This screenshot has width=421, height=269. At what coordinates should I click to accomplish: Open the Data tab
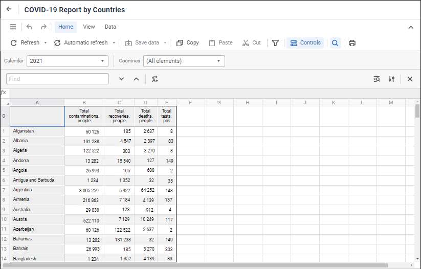point(110,27)
